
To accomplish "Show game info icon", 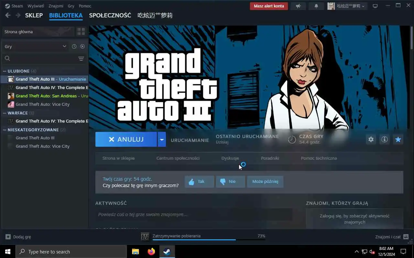I will 385,139.
